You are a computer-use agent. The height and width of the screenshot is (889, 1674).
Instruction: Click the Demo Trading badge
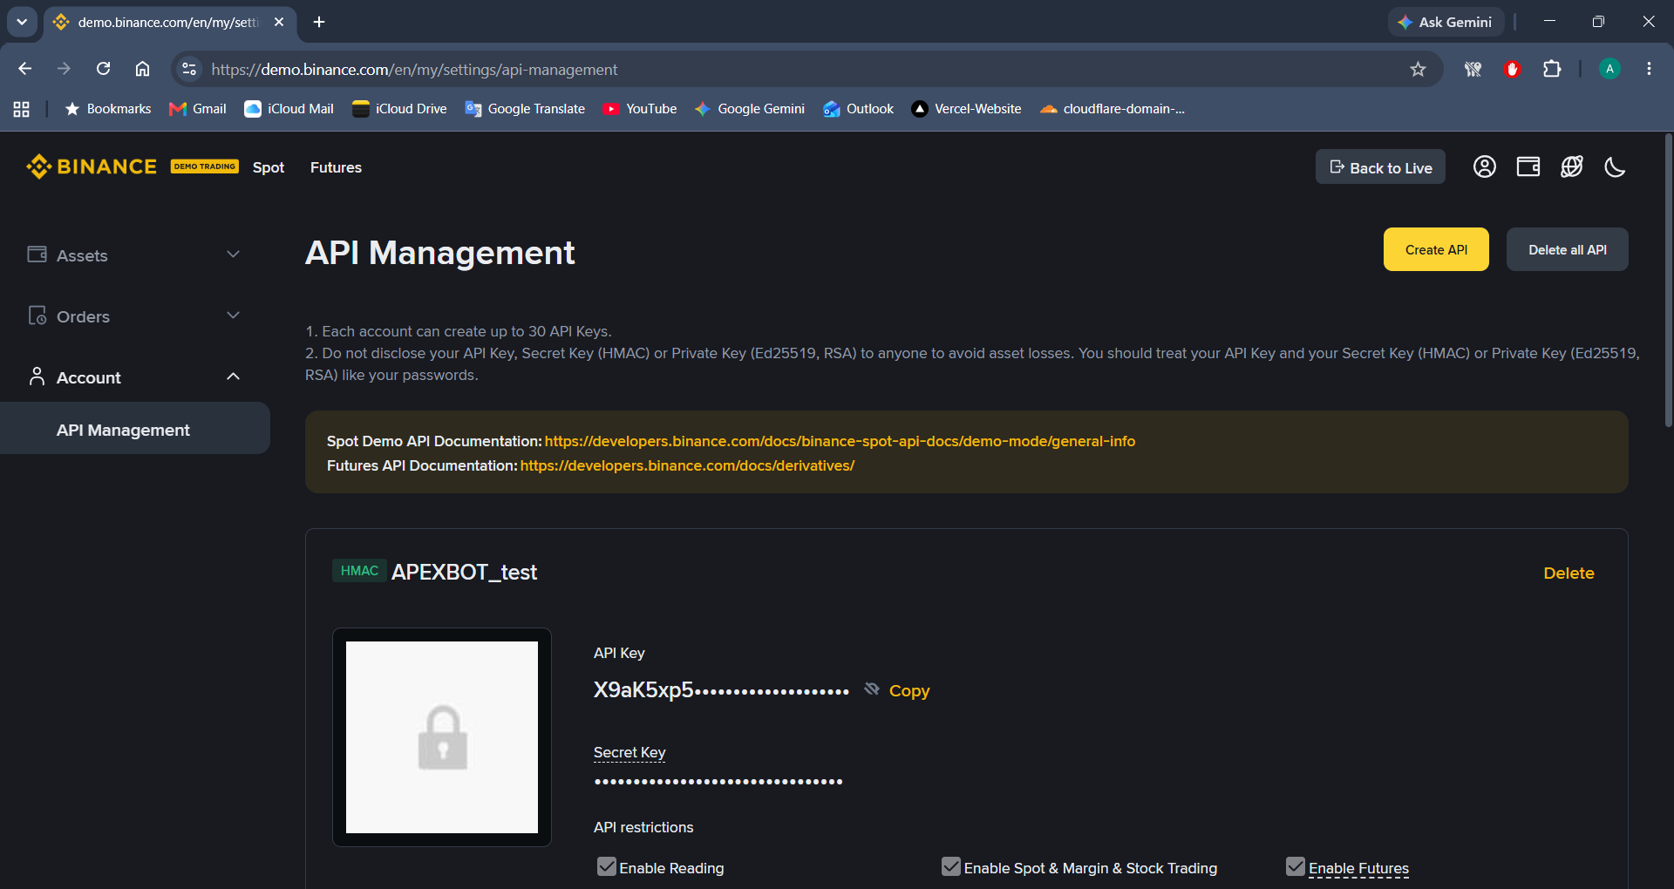pos(204,166)
